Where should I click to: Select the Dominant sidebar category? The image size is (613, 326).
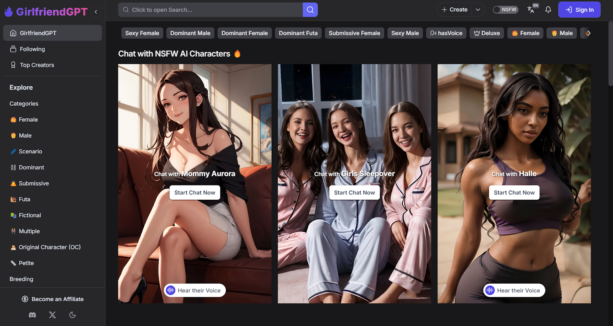27,168
